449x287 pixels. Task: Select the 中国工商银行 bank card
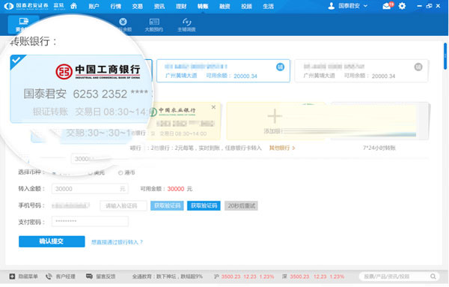click(82, 89)
